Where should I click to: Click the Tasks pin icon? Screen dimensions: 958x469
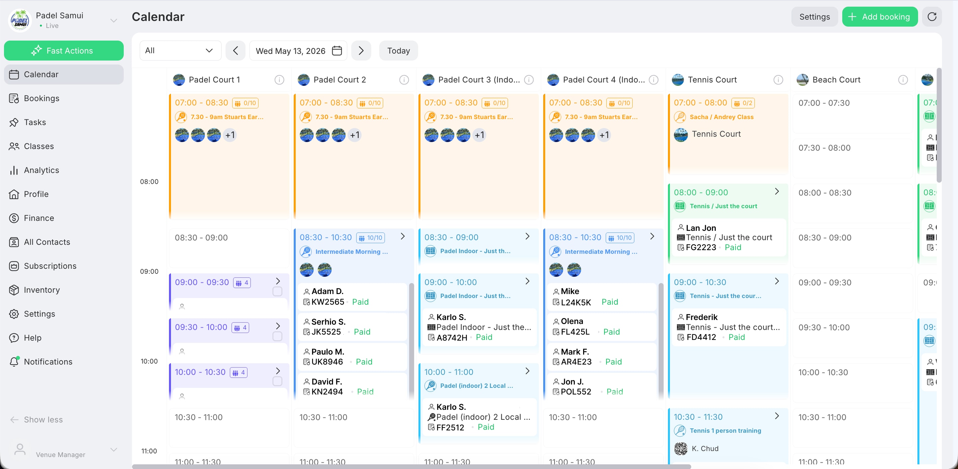pyautogui.click(x=14, y=122)
